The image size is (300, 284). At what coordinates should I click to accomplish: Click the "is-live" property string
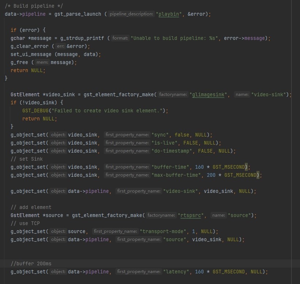coord(164,143)
